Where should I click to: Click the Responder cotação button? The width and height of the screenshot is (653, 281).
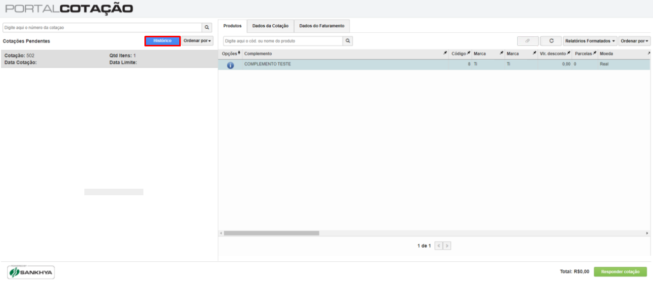[x=620, y=271]
